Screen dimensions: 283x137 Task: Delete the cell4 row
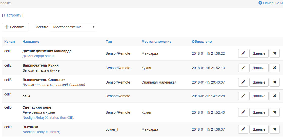pyautogui.click(x=274, y=96)
